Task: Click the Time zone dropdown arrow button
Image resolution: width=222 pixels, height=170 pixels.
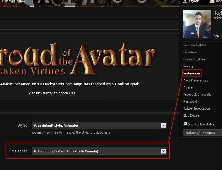Action: (163, 151)
